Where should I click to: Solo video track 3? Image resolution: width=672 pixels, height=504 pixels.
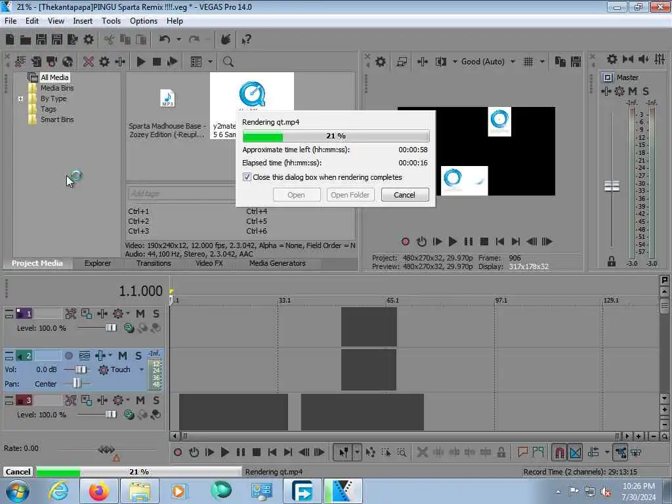[156, 400]
